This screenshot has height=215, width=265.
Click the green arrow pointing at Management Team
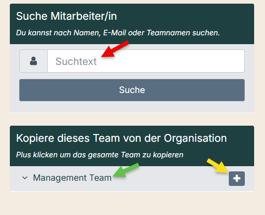[126, 170]
